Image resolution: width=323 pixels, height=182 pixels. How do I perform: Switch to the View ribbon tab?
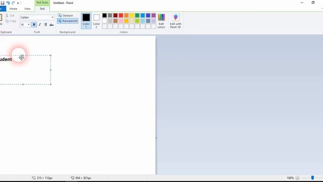27,9
